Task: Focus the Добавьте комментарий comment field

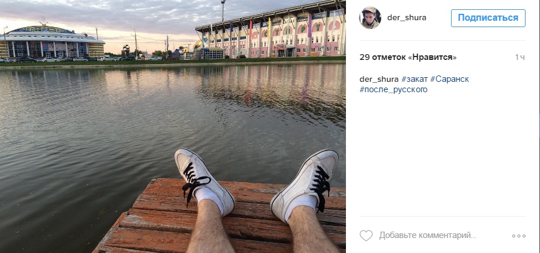Action: coord(427,235)
